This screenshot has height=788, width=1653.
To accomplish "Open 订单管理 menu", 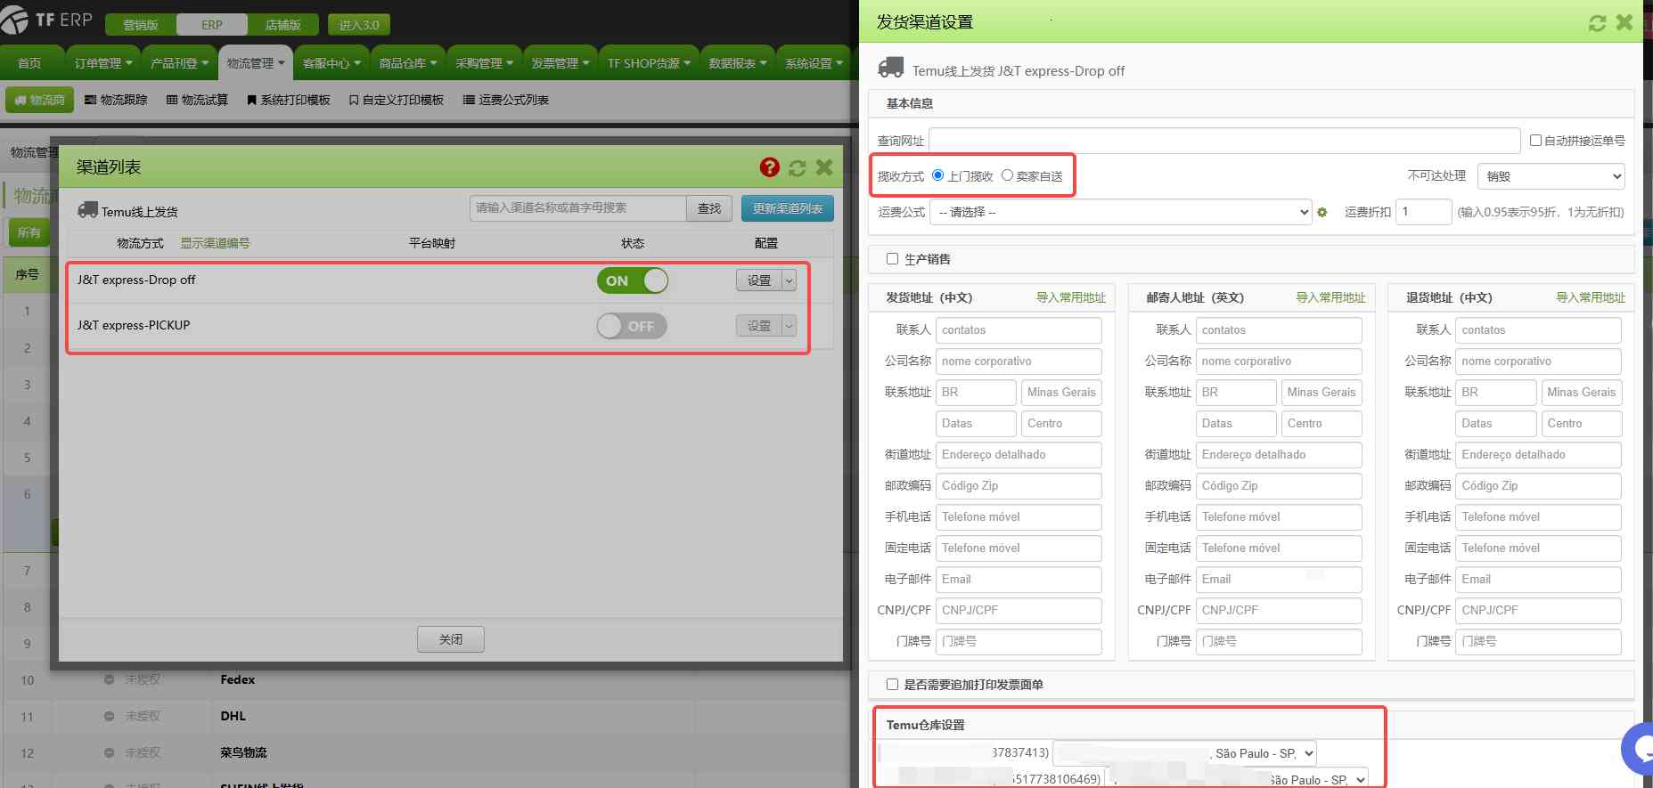I will (102, 63).
